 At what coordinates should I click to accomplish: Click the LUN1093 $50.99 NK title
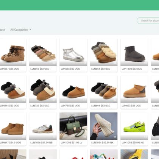(133, 143)
